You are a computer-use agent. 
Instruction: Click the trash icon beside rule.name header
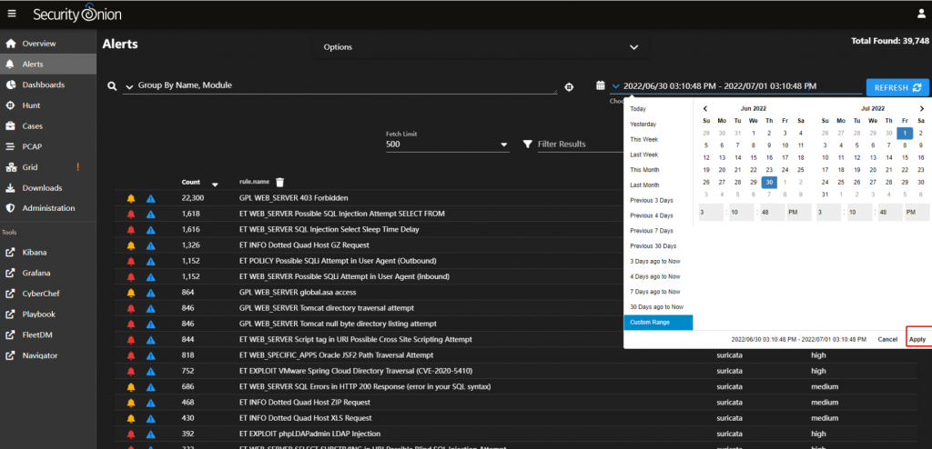point(280,182)
